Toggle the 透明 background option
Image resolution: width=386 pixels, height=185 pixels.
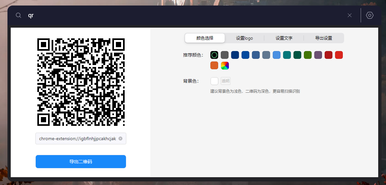tap(226, 81)
